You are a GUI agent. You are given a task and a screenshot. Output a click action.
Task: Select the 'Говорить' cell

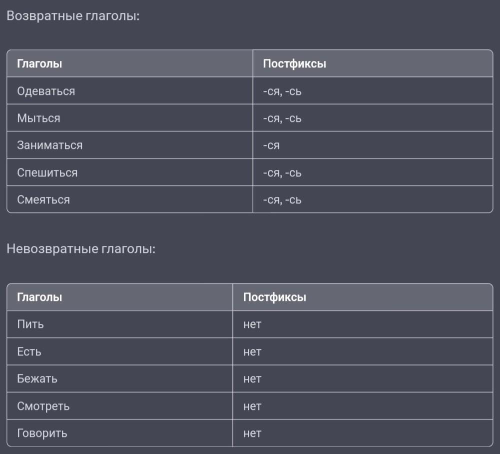[x=42, y=433]
